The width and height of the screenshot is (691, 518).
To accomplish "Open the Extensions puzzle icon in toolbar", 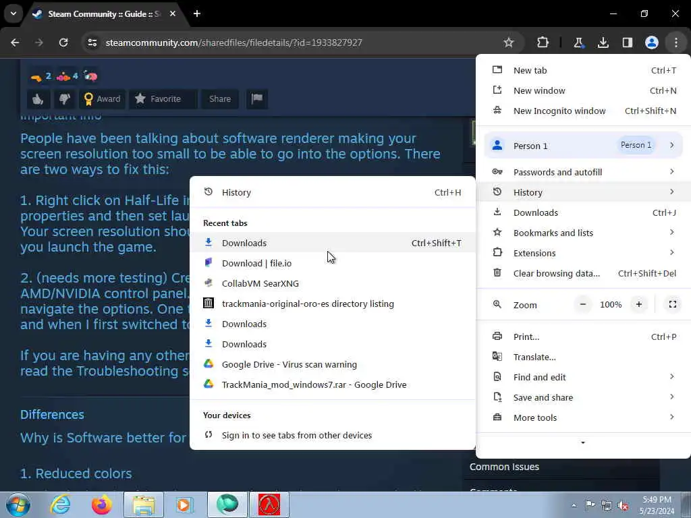I will point(543,42).
